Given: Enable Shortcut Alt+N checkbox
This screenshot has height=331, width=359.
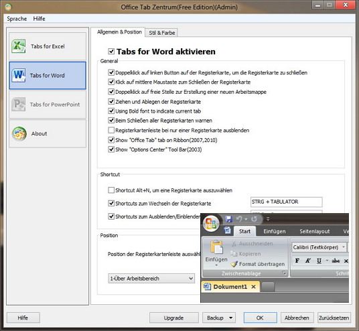Looking at the screenshot, I should (111, 190).
